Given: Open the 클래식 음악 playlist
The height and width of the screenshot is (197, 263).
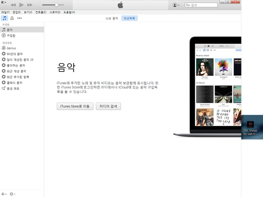Looking at the screenshot, I should (x=22, y=83).
